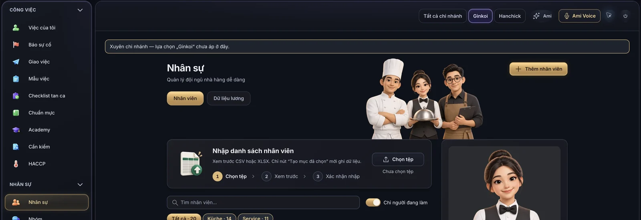Open HACCP menu item
Image resolution: width=641 pixels, height=220 pixels.
click(46, 164)
